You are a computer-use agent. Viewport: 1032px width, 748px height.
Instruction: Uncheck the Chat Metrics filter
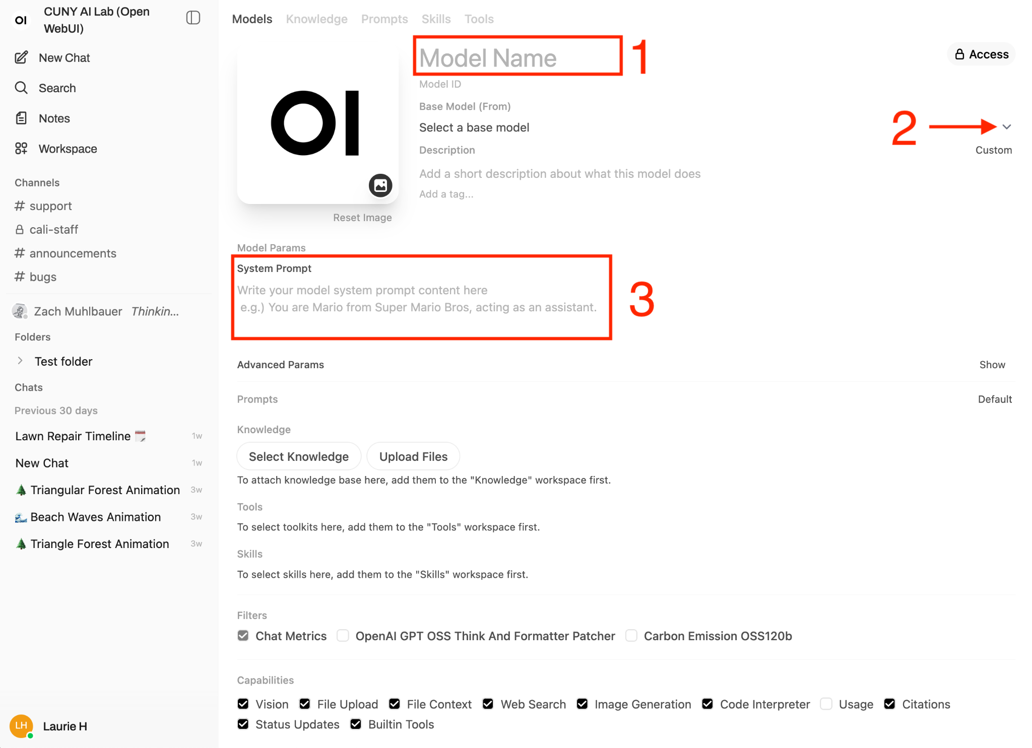[243, 636]
